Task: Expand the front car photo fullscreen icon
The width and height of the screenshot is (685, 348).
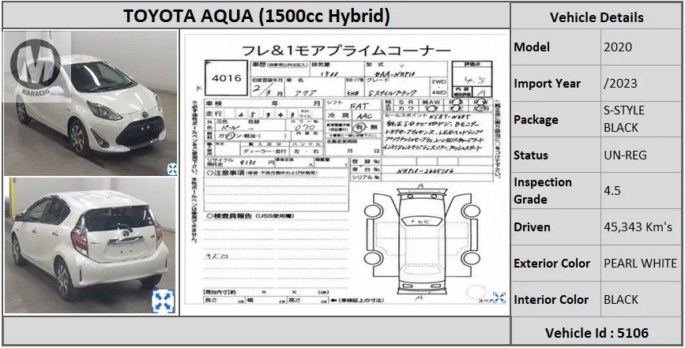Action: tap(172, 169)
